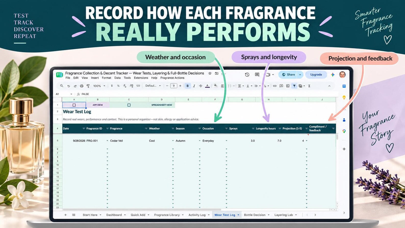Add a new sheet
Image resolution: width=405 pixels, height=228 pixels.
pyautogui.click(x=66, y=215)
